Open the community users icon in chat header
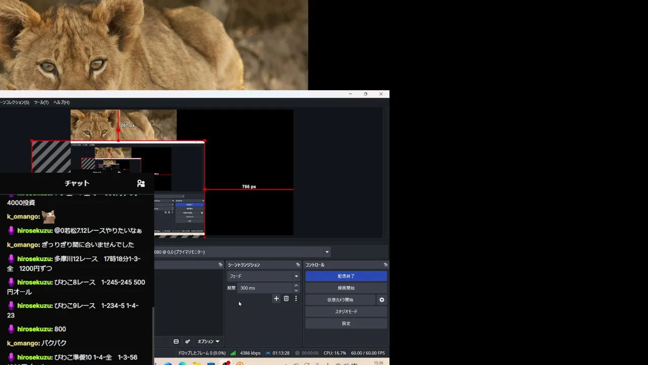The width and height of the screenshot is (648, 365). pos(141,184)
